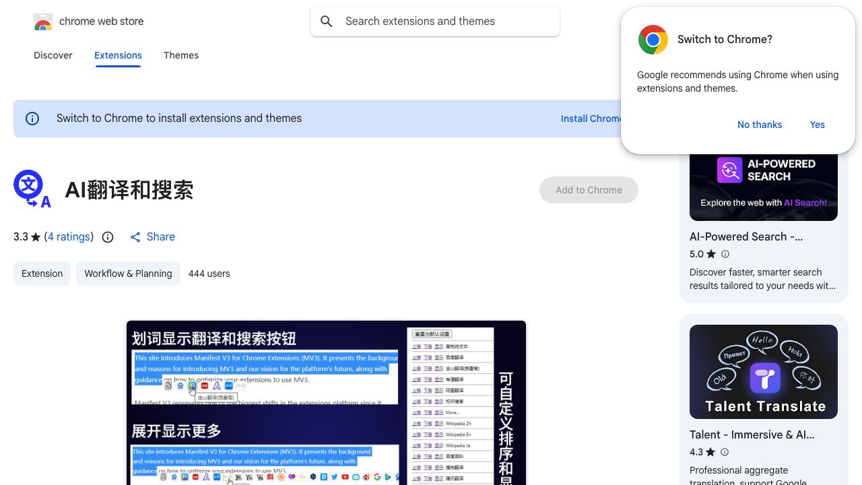Confirm Yes in Switch to Chrome popup
Screen dimensions: 862x485
coord(818,125)
